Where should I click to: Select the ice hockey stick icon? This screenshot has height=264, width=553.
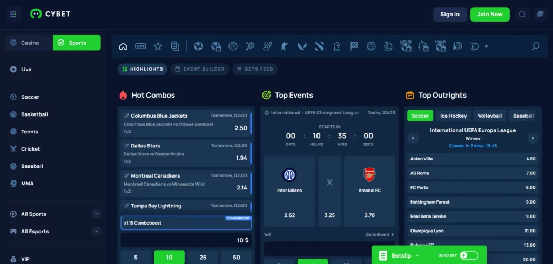tap(267, 46)
